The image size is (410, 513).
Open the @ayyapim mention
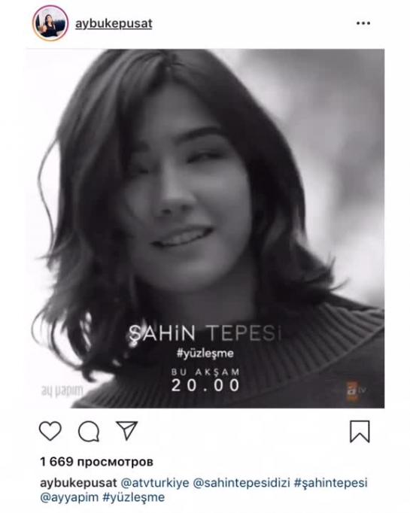coord(69,497)
